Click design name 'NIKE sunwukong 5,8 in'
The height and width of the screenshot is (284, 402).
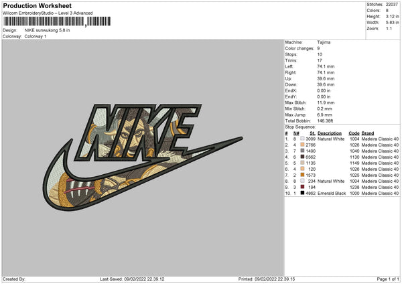[47, 30]
